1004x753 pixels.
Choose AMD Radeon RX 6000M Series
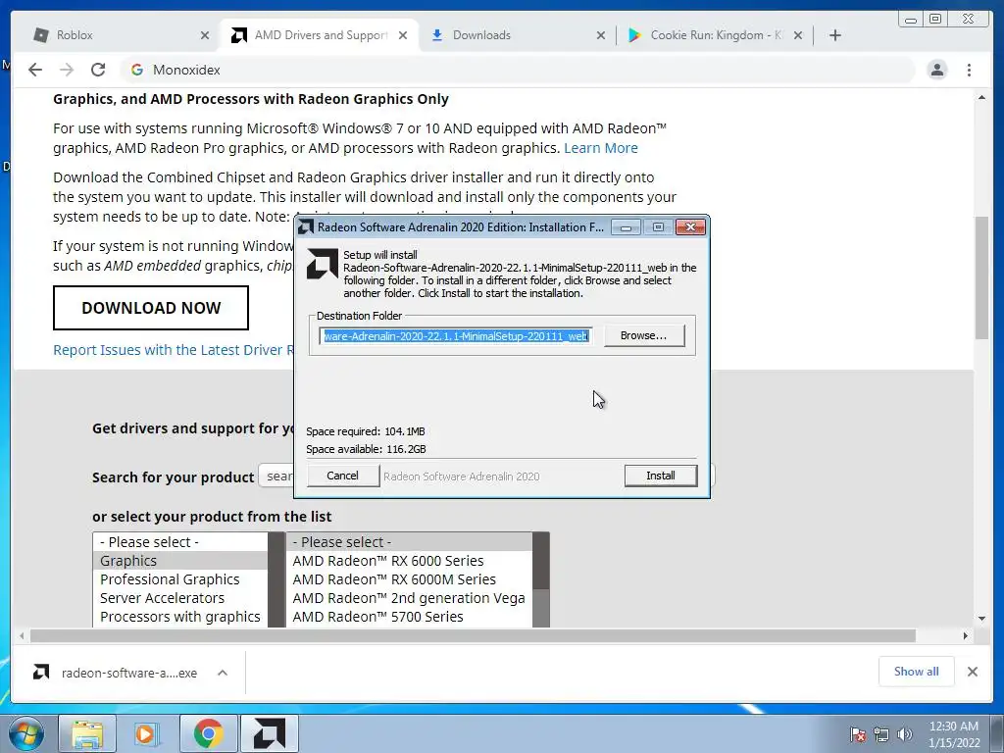(x=409, y=578)
